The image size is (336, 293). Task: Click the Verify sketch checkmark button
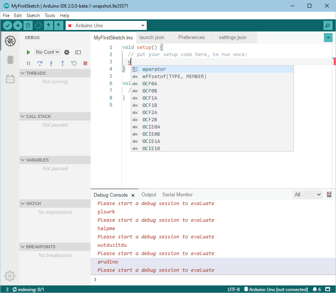point(8,25)
